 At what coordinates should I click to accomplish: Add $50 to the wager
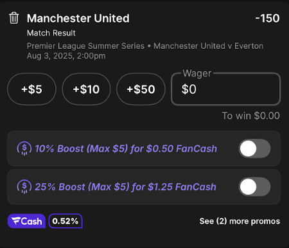click(x=141, y=89)
